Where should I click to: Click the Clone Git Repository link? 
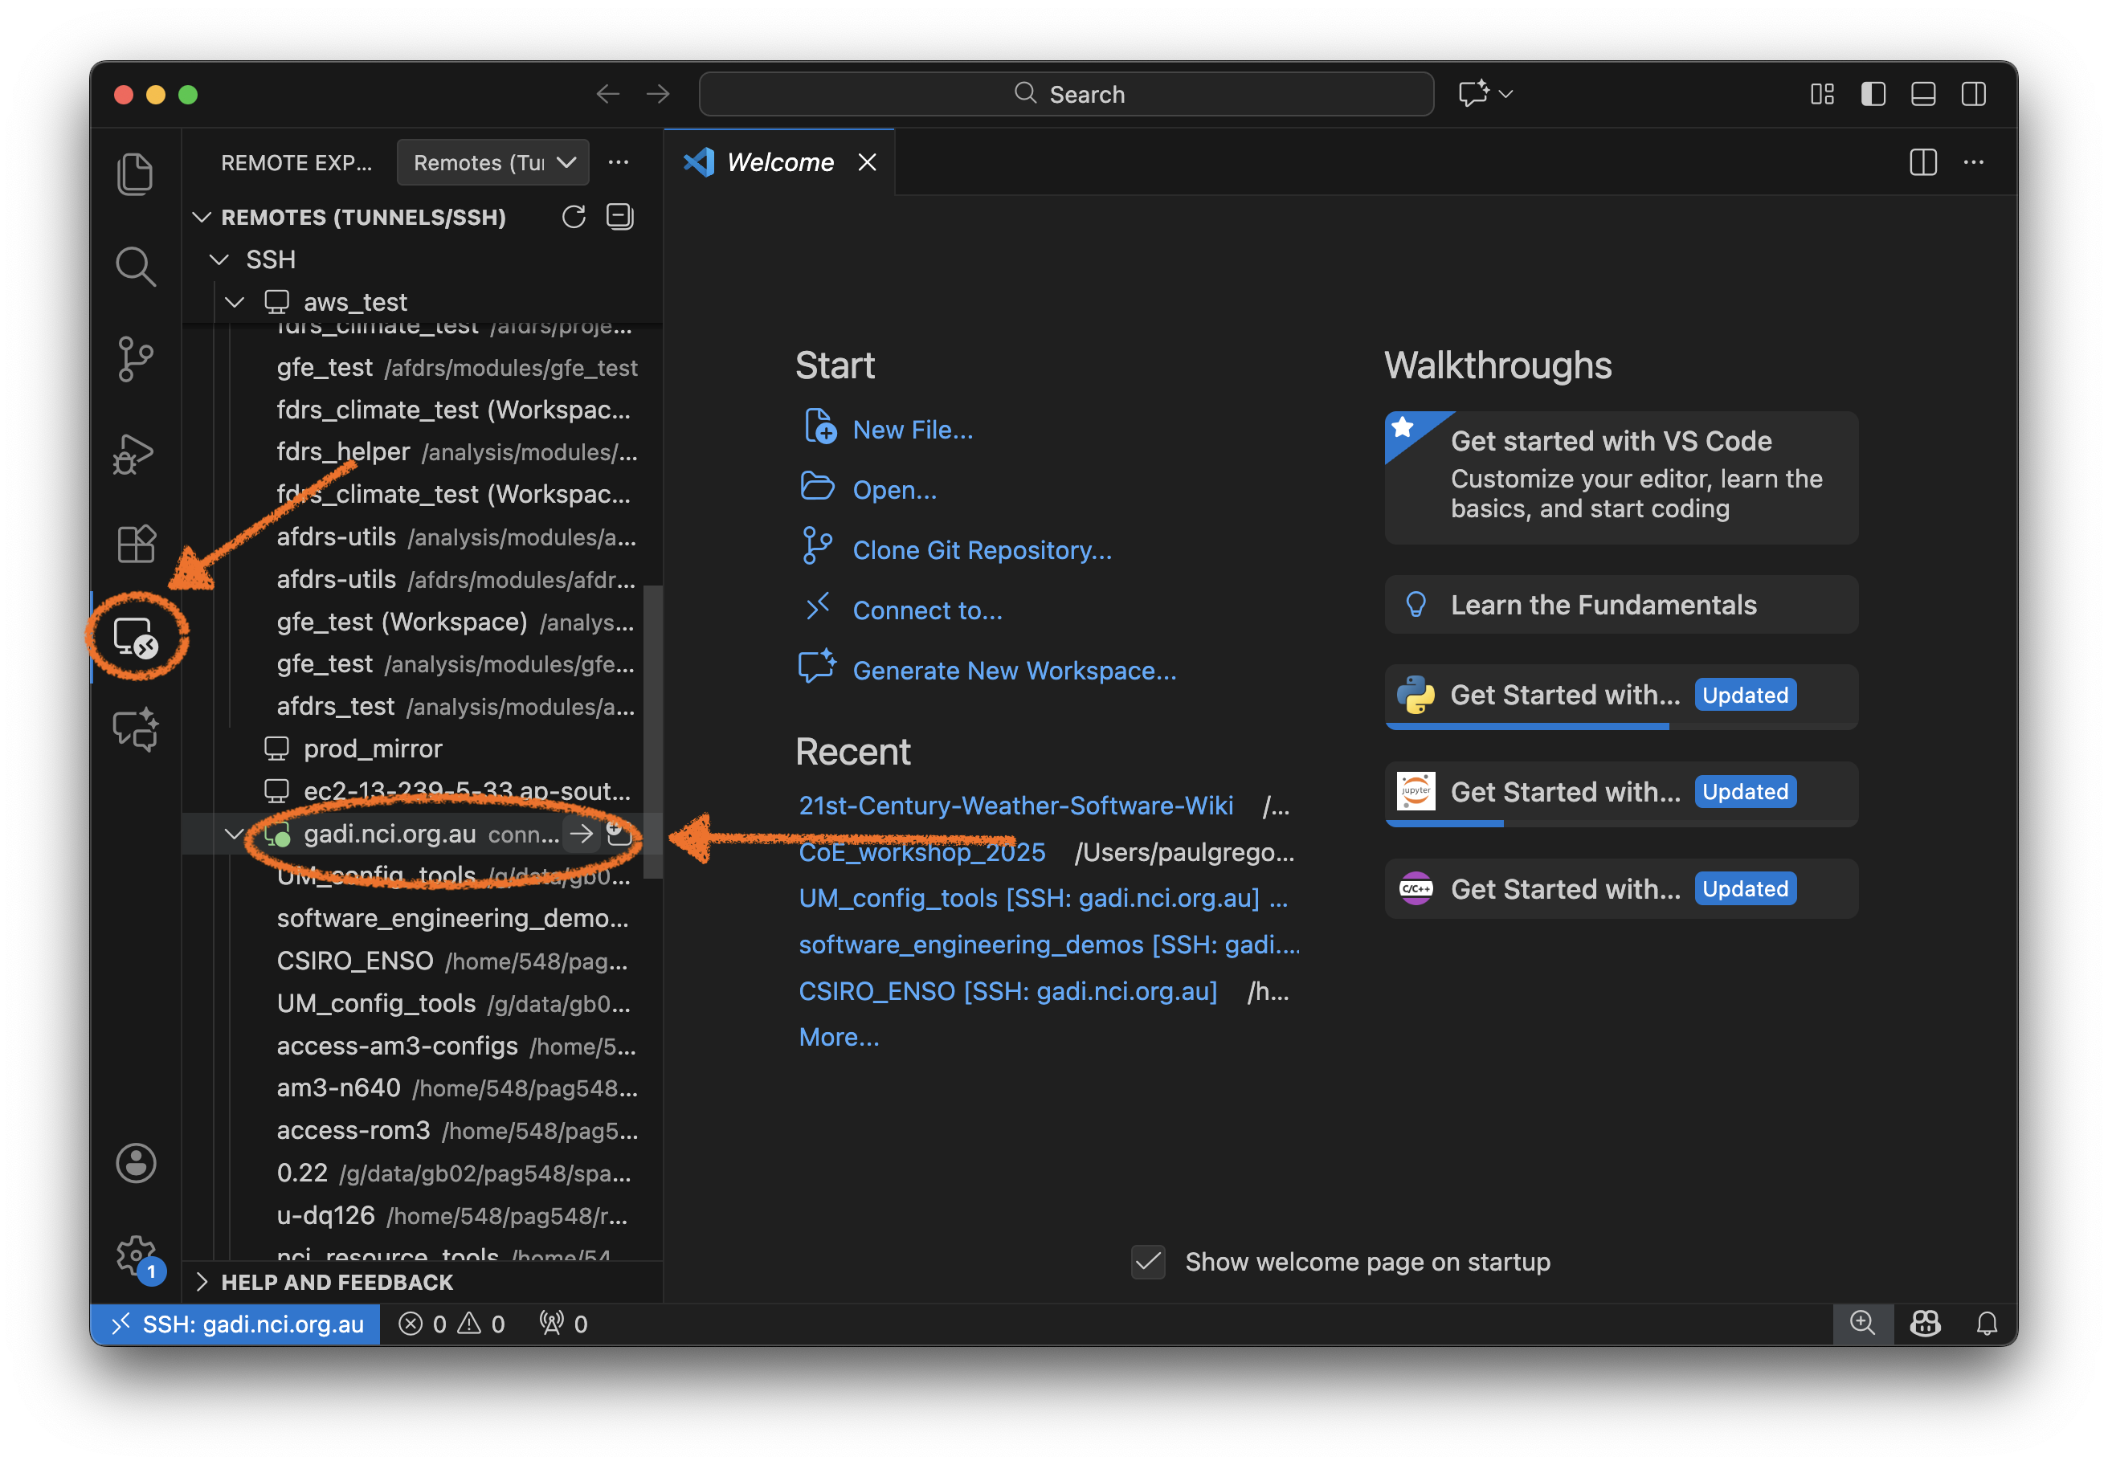pyautogui.click(x=982, y=550)
